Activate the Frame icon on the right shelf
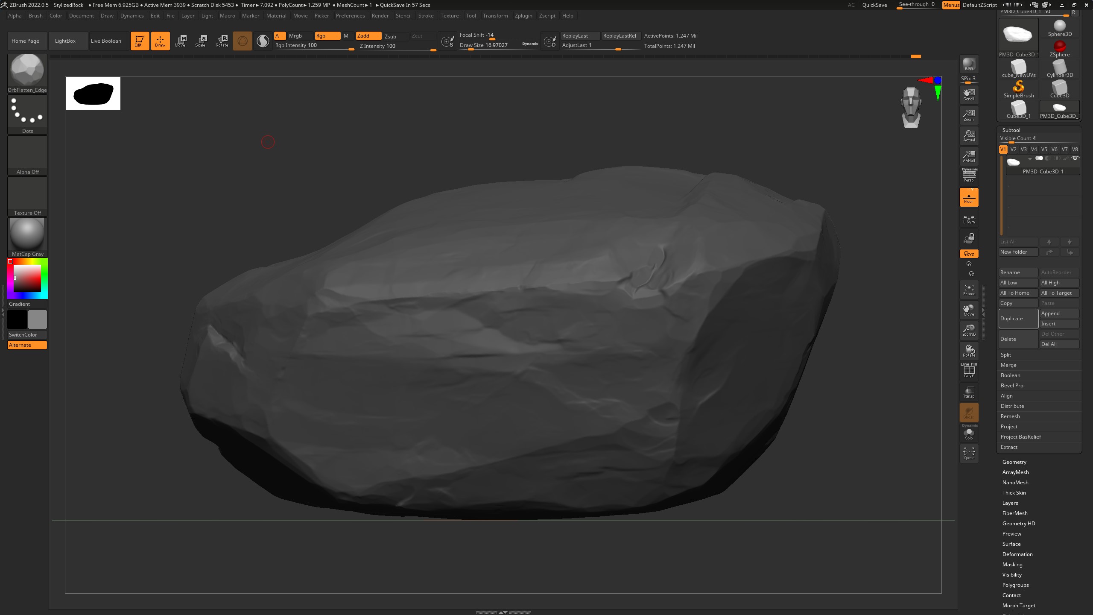The width and height of the screenshot is (1093, 615). [968, 290]
